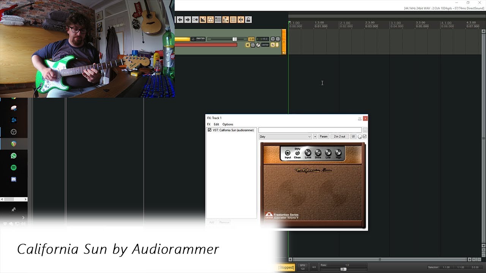Open the FX menu in FX window

(208, 124)
